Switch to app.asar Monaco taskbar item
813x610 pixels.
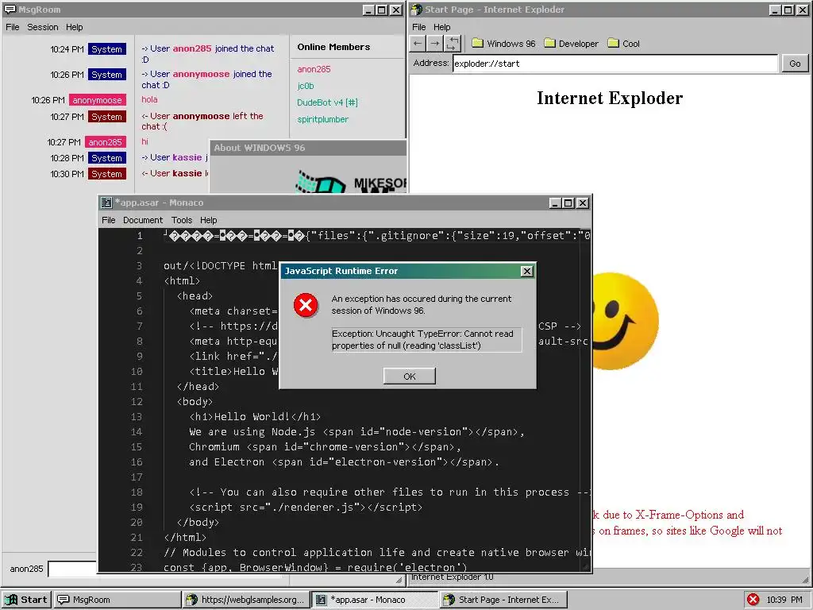[x=374, y=600]
